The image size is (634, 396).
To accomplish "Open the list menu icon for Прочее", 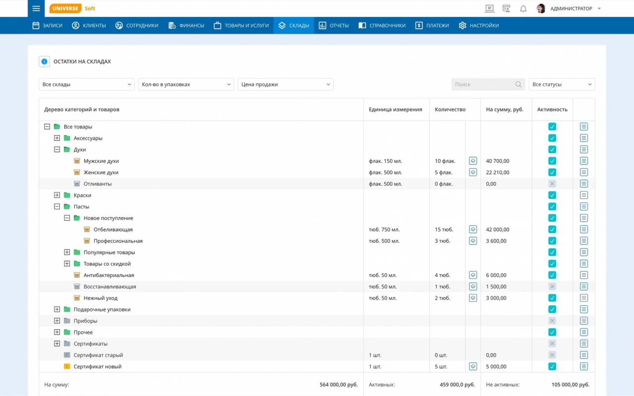I will (x=584, y=332).
